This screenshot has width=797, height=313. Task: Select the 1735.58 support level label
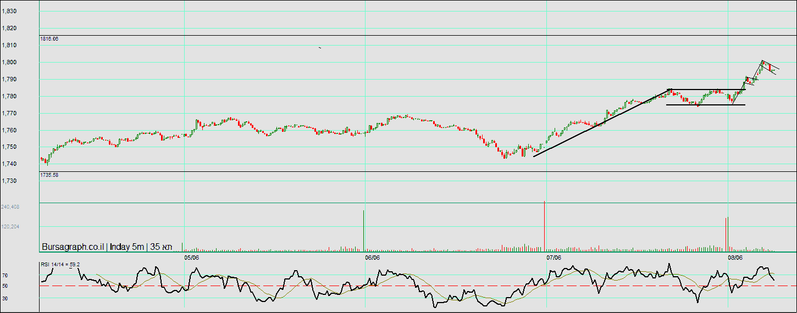[x=49, y=175]
